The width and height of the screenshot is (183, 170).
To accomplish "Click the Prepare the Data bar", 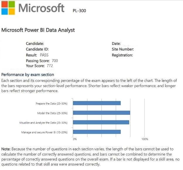I will pos(97,103).
